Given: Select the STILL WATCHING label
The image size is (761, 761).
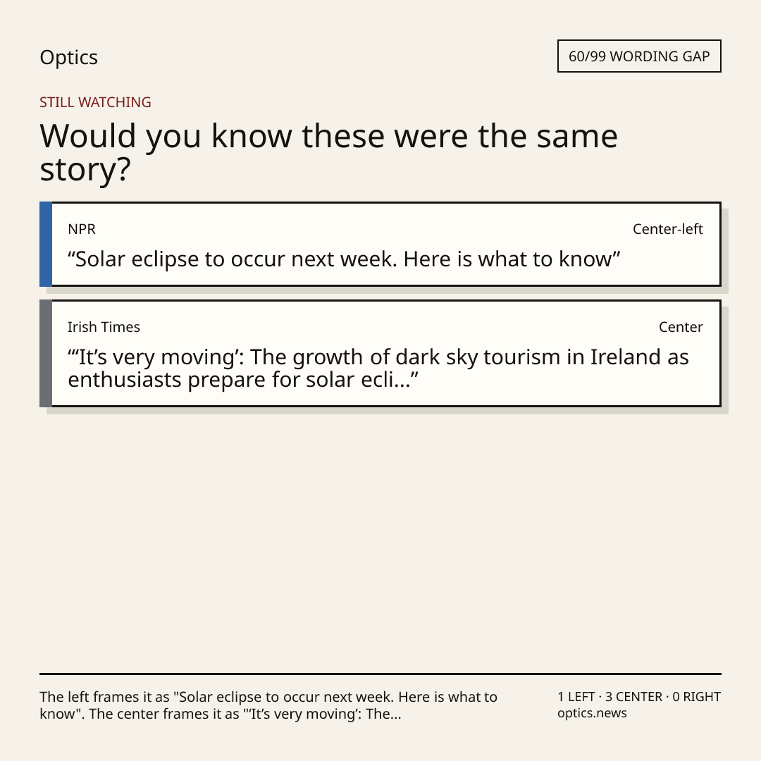Looking at the screenshot, I should 95,102.
